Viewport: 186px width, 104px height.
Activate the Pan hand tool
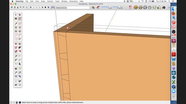20,69
